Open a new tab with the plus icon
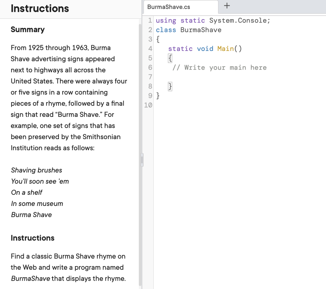 (227, 6)
